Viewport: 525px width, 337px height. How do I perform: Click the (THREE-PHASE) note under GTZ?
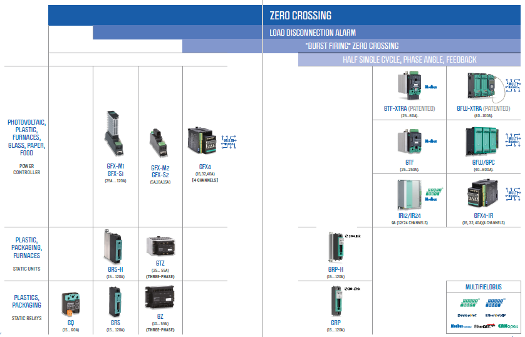tap(160, 277)
